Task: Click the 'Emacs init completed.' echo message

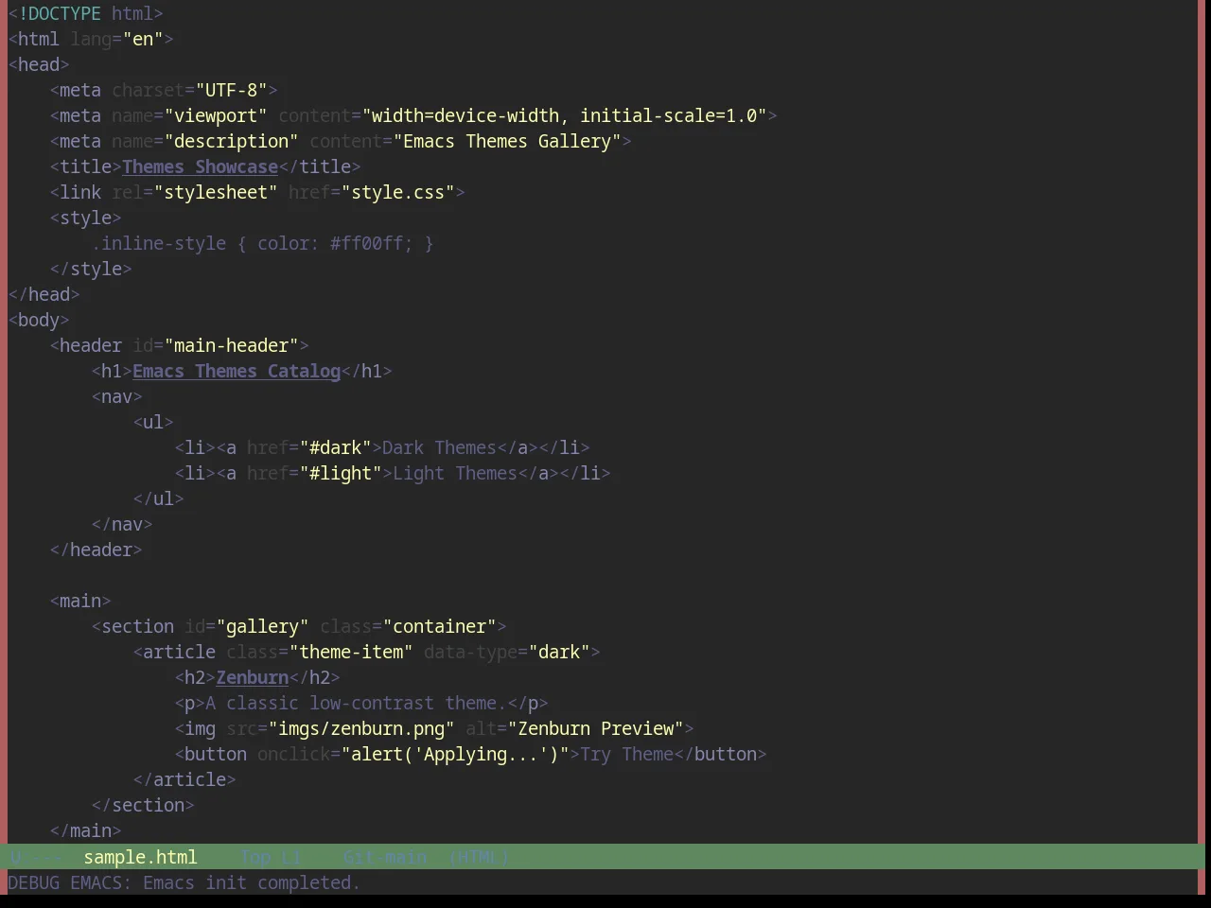Action: click(x=251, y=882)
